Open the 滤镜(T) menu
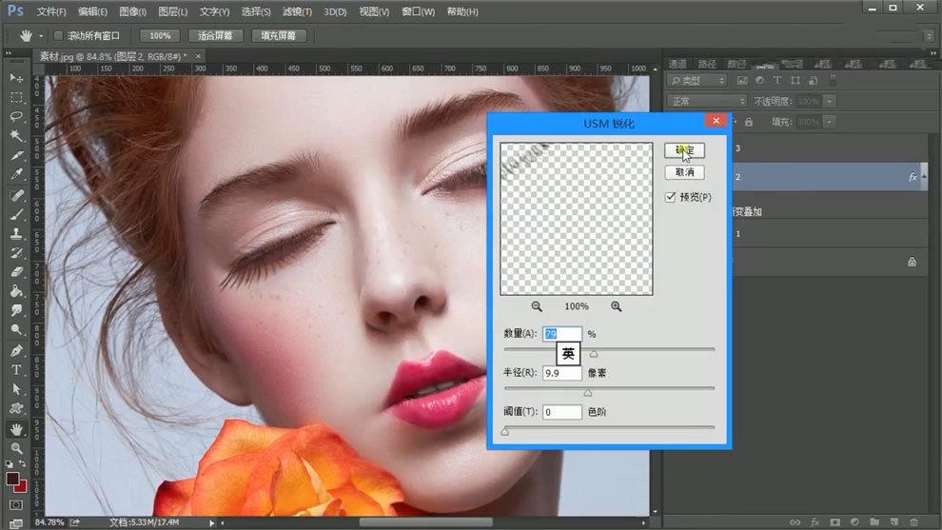Image resolution: width=942 pixels, height=530 pixels. 297,11
